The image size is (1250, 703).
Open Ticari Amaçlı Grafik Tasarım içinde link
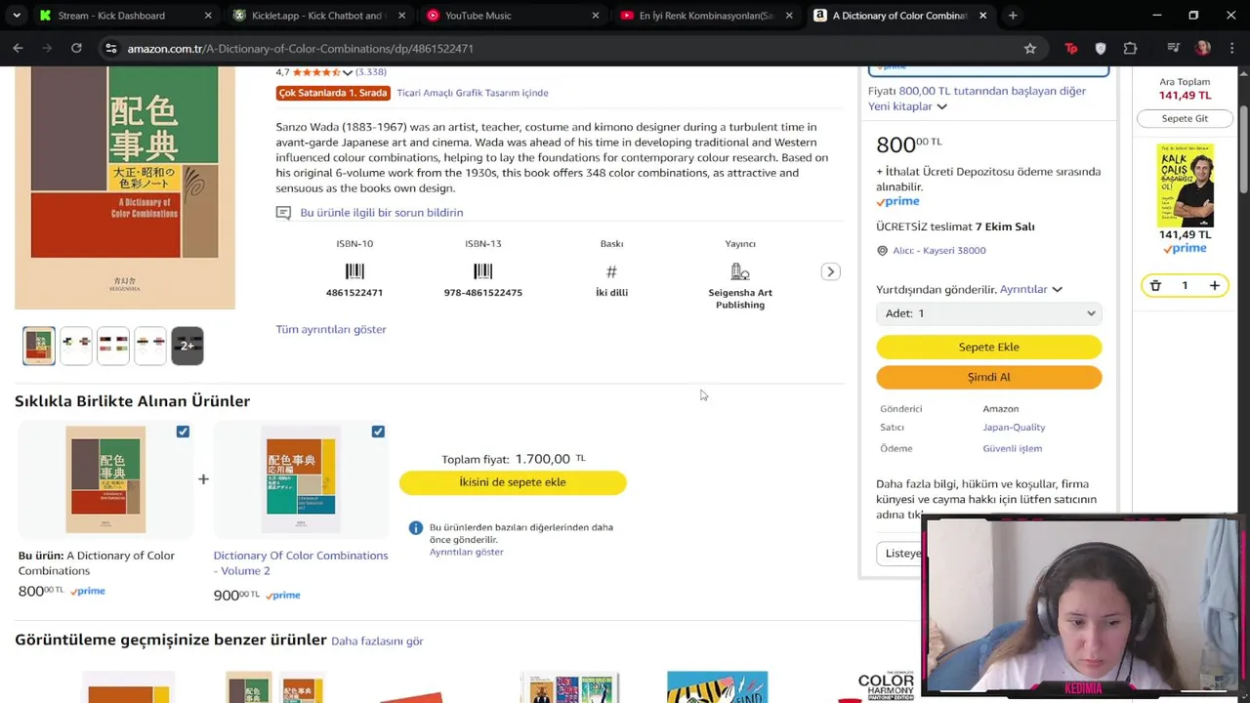[473, 93]
